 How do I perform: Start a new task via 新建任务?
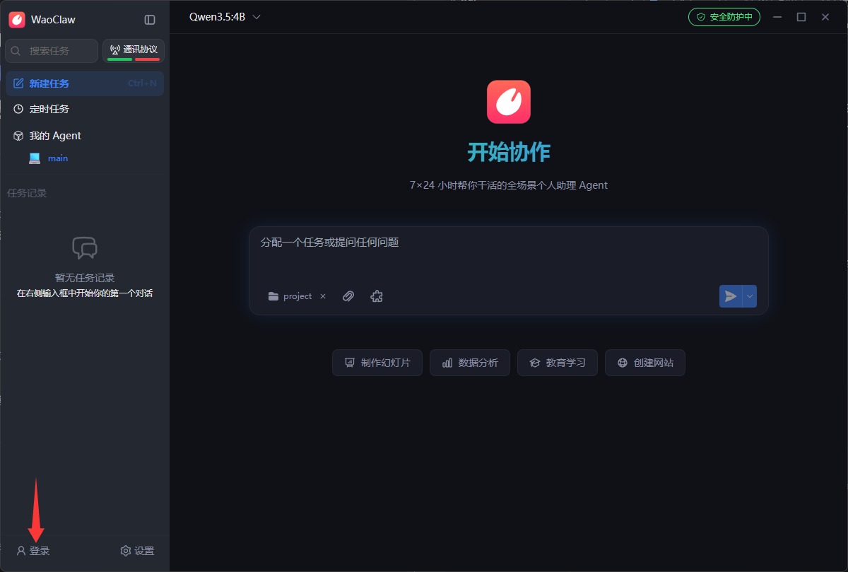85,83
